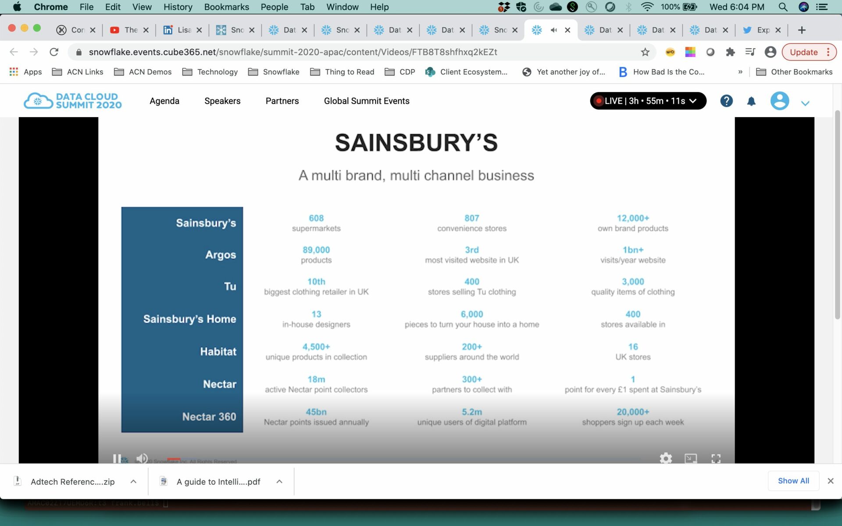Expand A guide to Intelli pdf options

(279, 481)
